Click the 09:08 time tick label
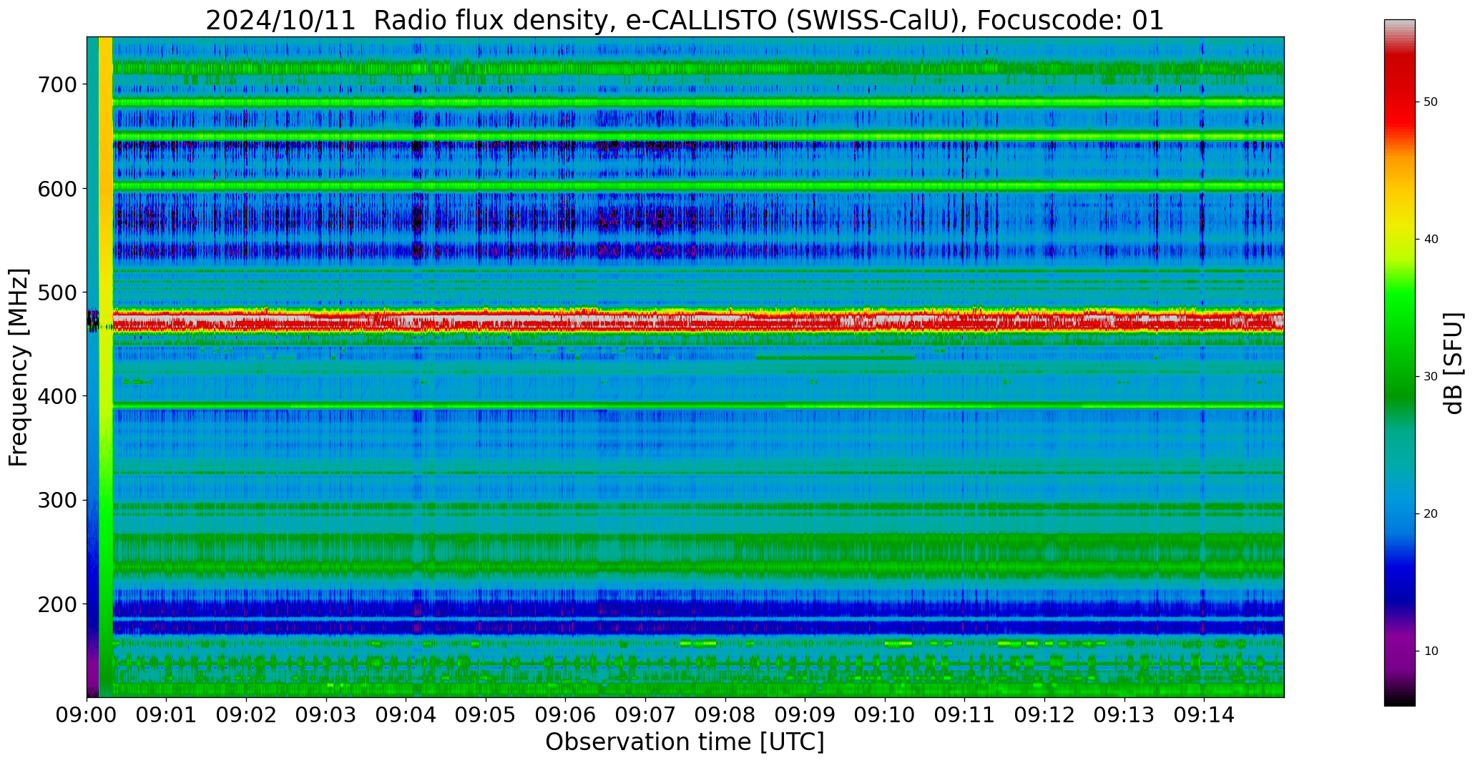The image size is (1475, 763). [725, 714]
